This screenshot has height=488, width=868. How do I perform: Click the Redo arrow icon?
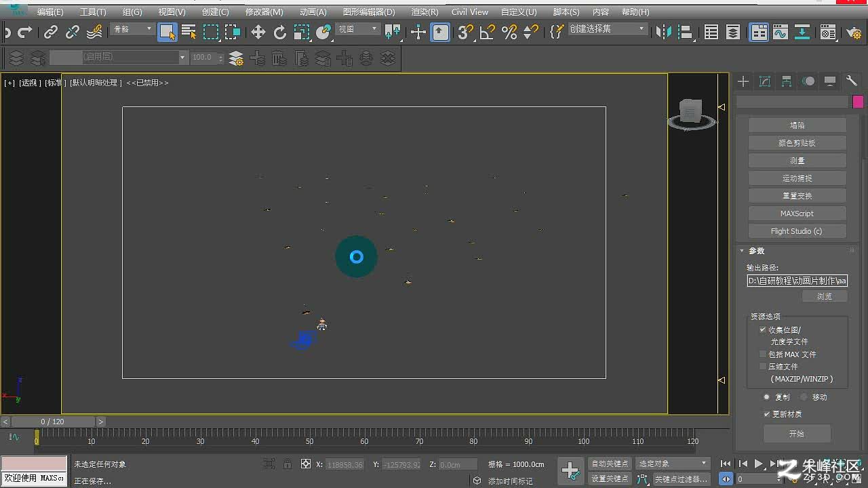25,32
